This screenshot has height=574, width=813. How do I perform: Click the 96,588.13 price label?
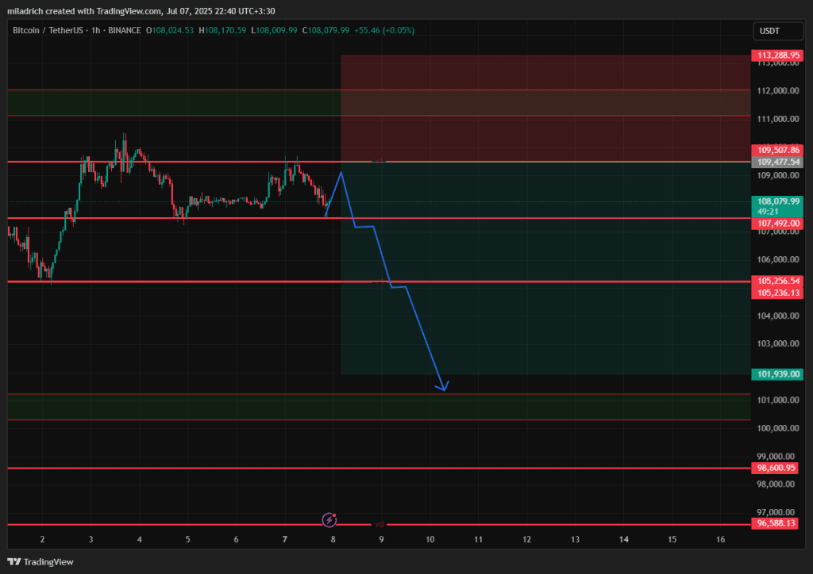coord(777,523)
